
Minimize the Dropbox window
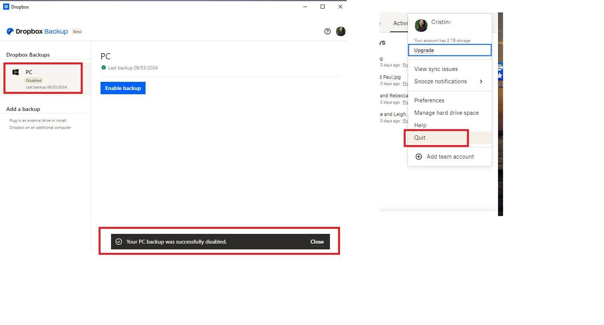point(305,7)
